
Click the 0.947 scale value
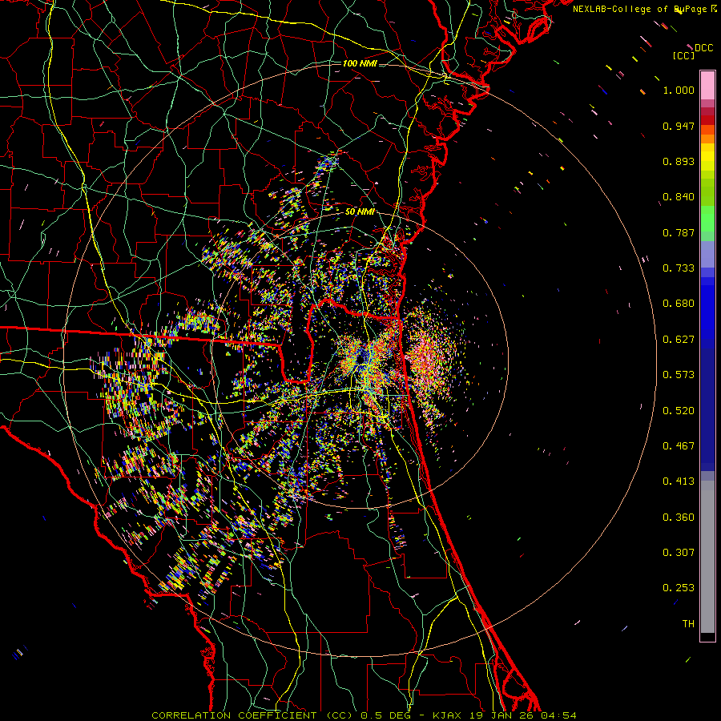coord(679,126)
